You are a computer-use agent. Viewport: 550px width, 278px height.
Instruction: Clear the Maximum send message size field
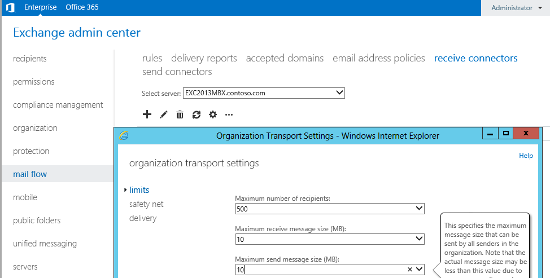[409, 270]
